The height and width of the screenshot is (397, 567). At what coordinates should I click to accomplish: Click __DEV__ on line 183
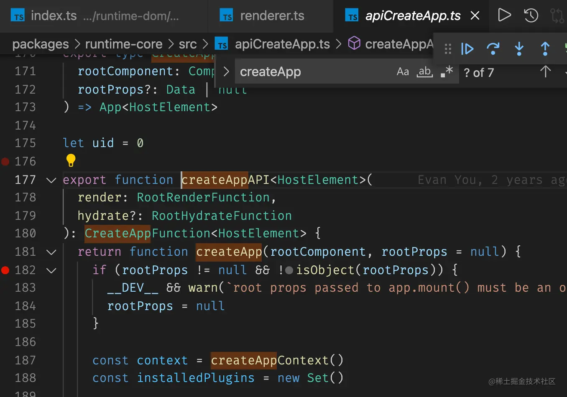(x=133, y=288)
